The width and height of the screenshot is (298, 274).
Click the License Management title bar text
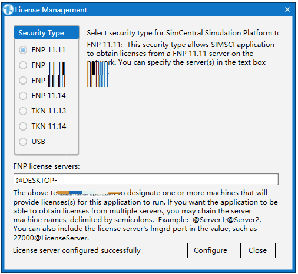(51, 10)
